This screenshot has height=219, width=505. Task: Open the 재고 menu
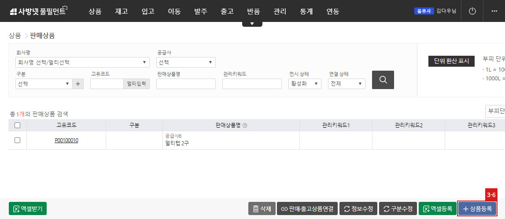122,11
